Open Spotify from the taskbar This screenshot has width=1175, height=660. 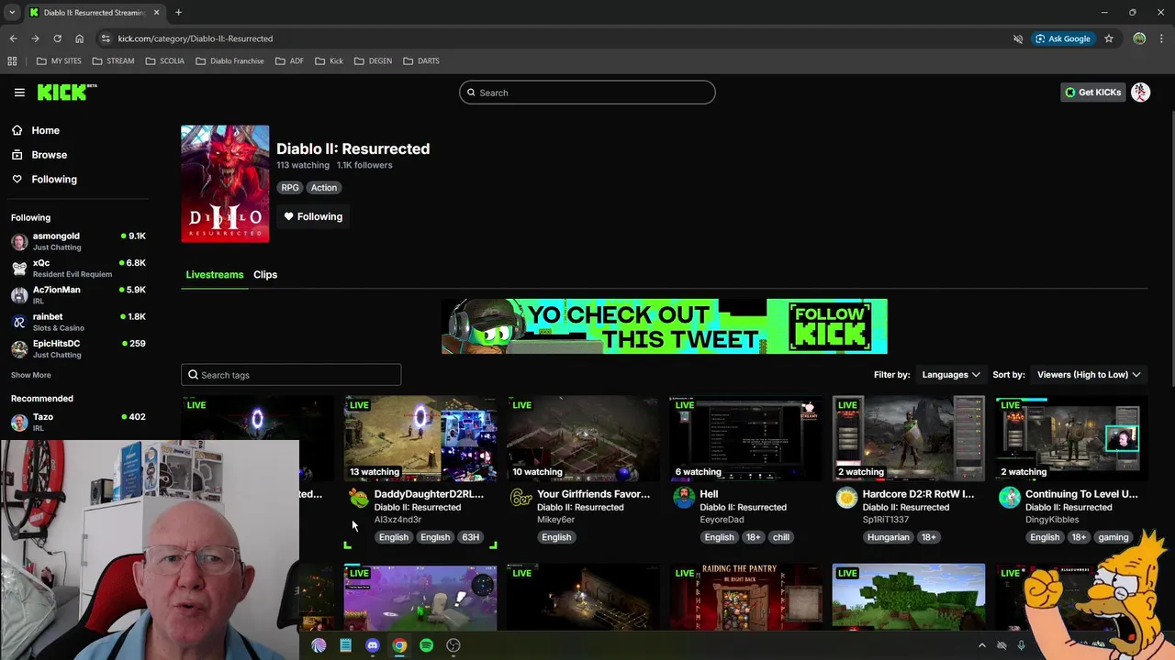(x=426, y=645)
